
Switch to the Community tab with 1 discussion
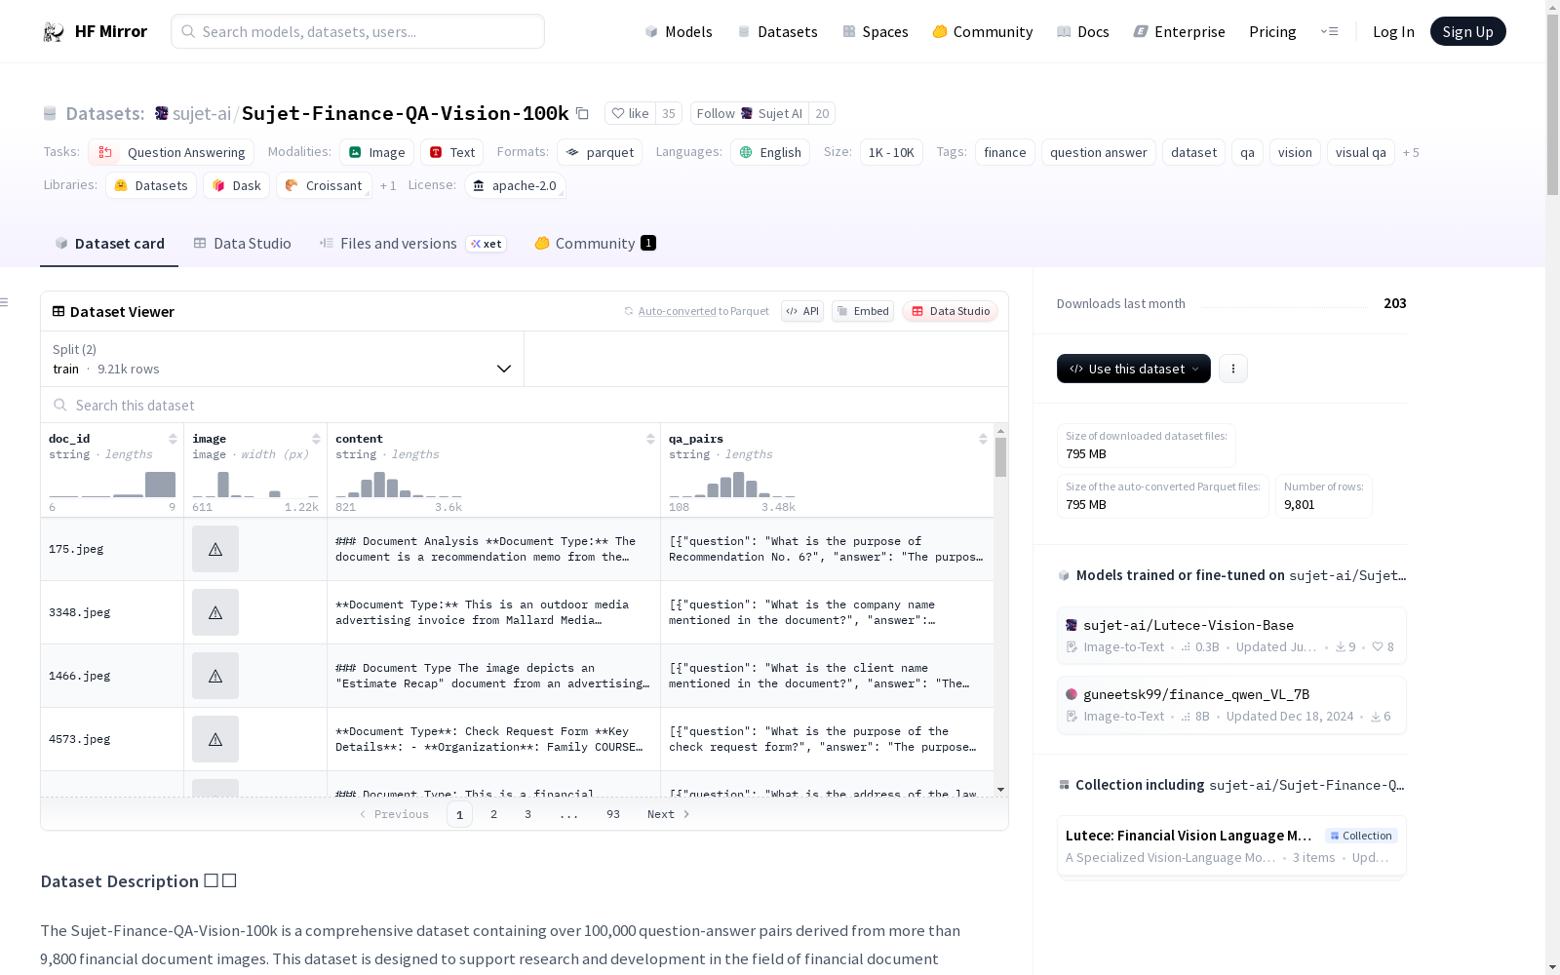point(595,244)
